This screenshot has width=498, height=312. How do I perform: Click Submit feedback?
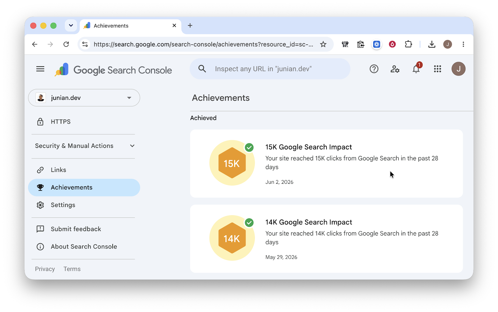point(84,229)
